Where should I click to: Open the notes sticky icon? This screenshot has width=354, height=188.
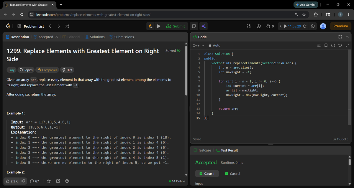(x=194, y=26)
